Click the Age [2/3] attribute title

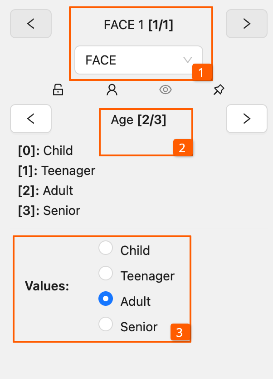(x=138, y=120)
